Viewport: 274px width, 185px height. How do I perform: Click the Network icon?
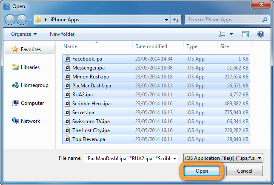(x=15, y=121)
